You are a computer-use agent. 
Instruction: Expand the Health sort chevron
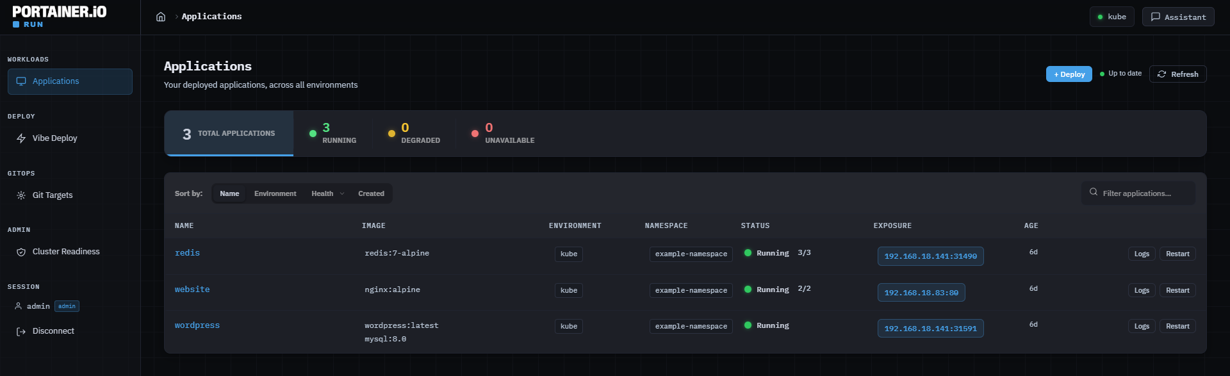point(342,193)
